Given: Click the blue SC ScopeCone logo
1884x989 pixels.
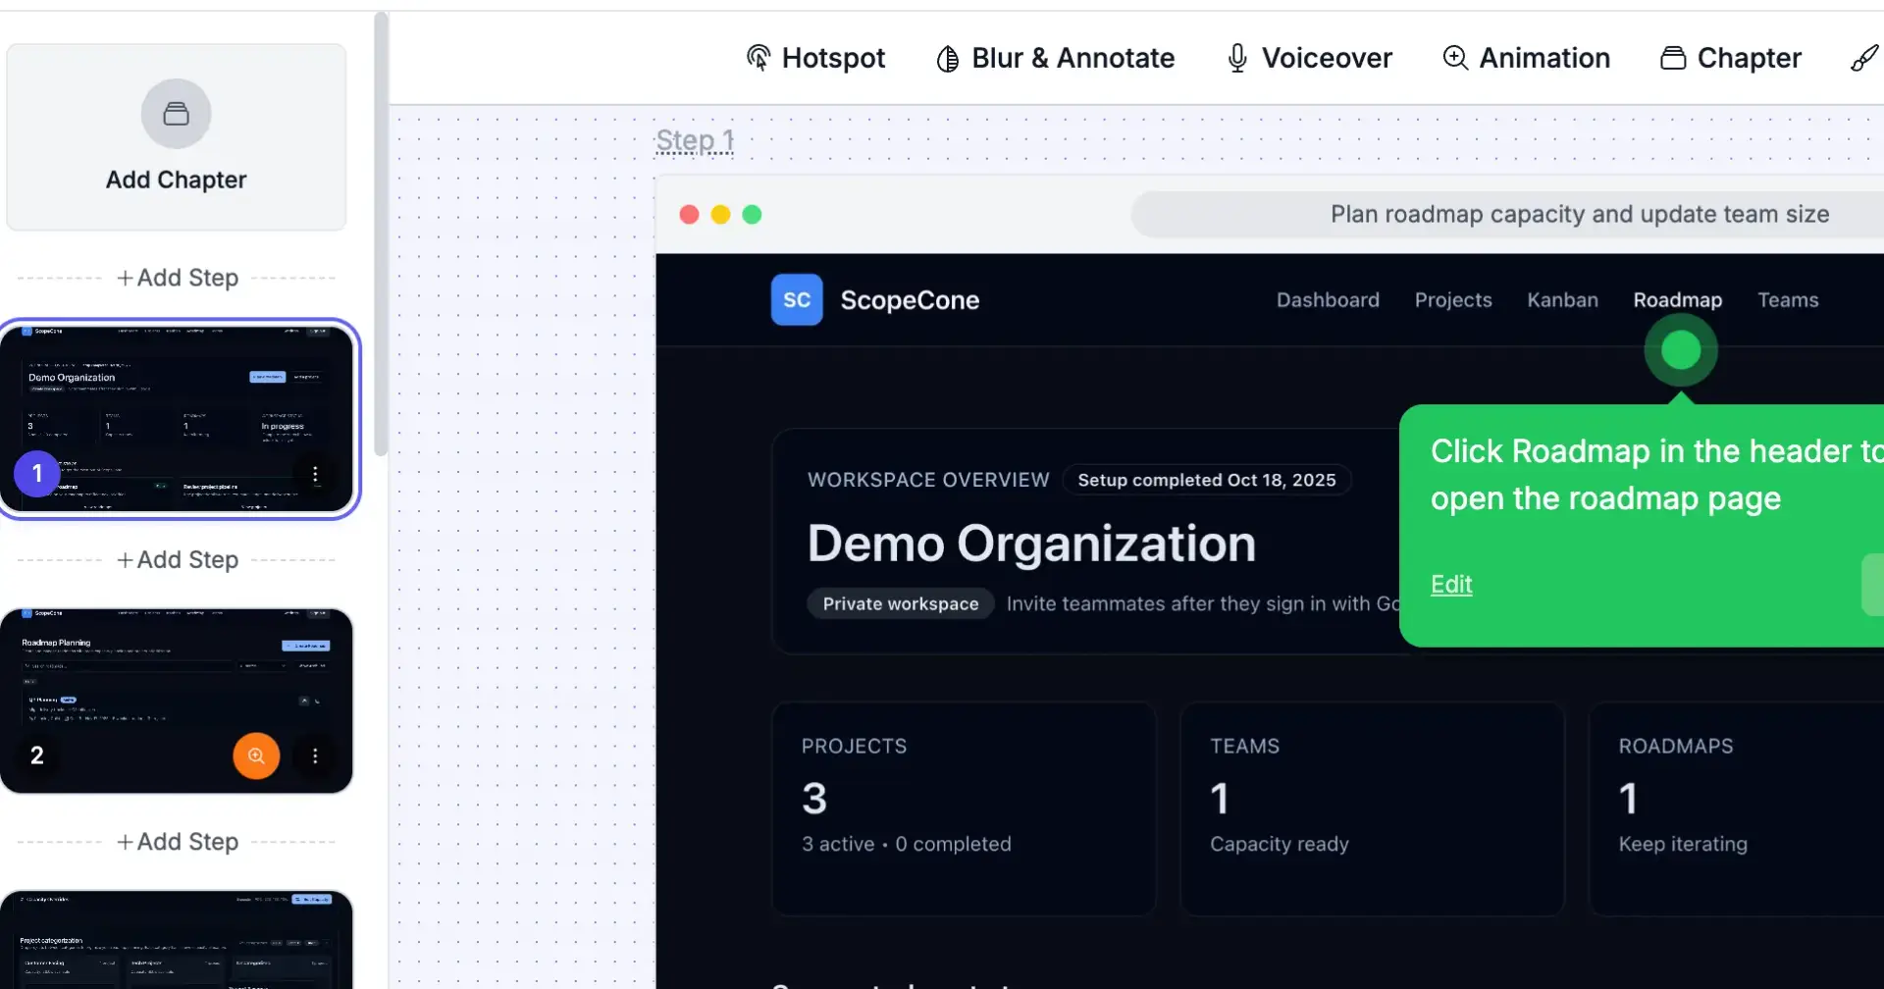Looking at the screenshot, I should [797, 299].
